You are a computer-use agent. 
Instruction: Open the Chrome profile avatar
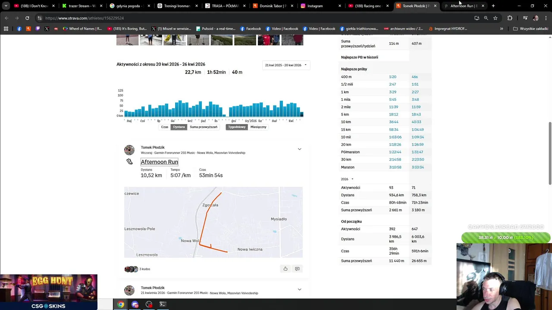[x=536, y=18]
